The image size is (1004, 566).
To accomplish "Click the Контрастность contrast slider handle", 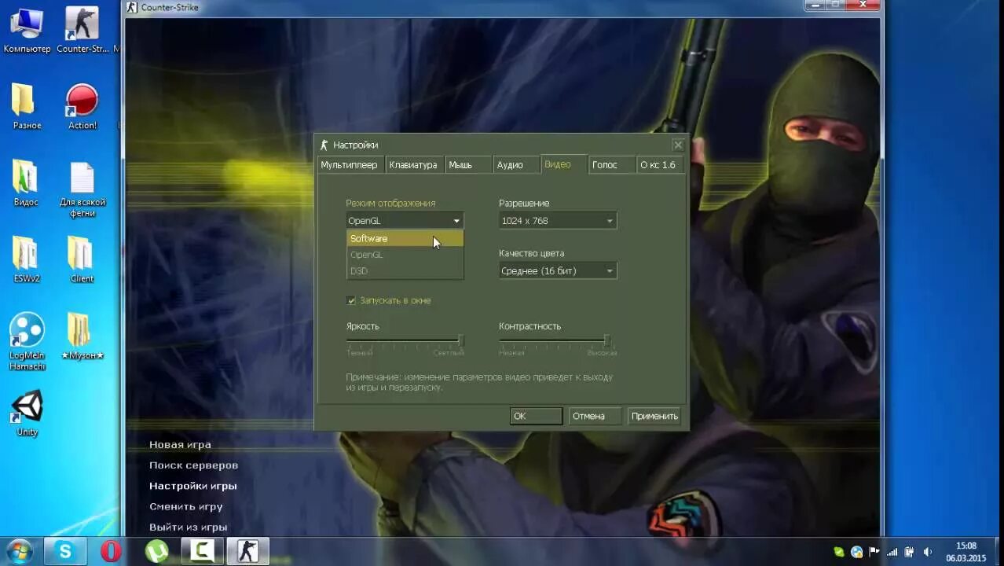I will (606, 340).
